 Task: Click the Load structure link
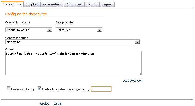[x=132, y=81]
